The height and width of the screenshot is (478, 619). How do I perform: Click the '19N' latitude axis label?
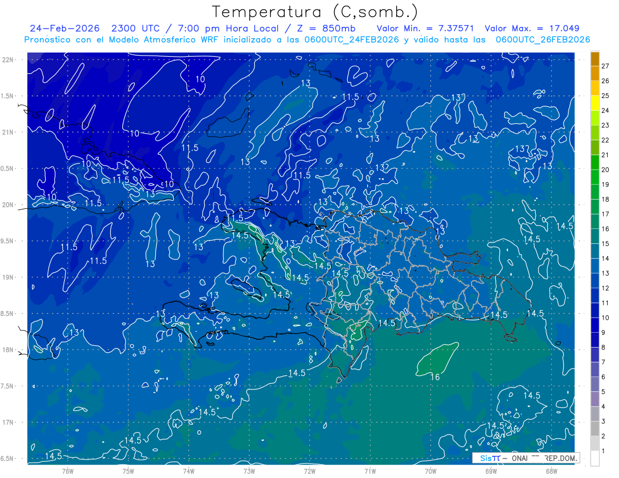(x=7, y=277)
